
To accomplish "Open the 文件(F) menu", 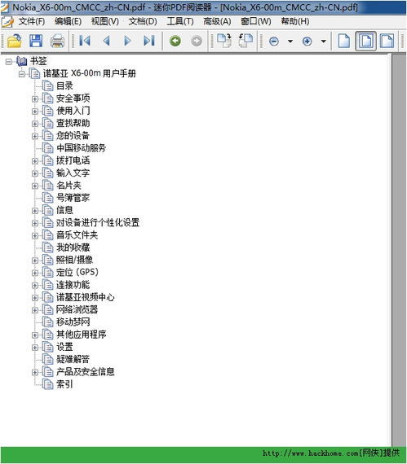I will [x=32, y=21].
